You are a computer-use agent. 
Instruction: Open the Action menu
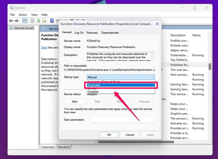pos(23,15)
